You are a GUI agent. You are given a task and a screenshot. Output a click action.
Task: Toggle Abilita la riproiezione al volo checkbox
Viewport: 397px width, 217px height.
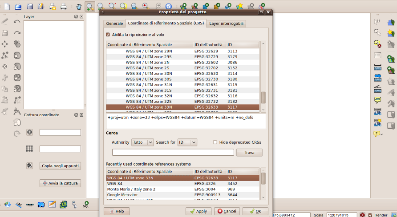pyautogui.click(x=108, y=35)
